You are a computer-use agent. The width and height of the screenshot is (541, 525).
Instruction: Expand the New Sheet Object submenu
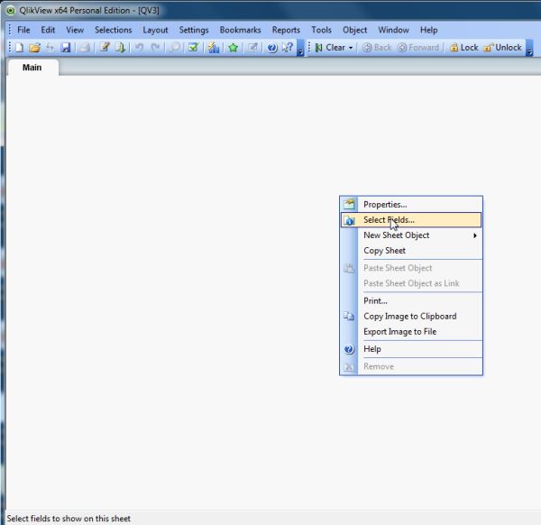pyautogui.click(x=411, y=235)
